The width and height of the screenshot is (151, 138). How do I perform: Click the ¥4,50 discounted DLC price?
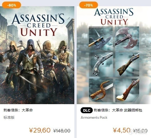122,130
